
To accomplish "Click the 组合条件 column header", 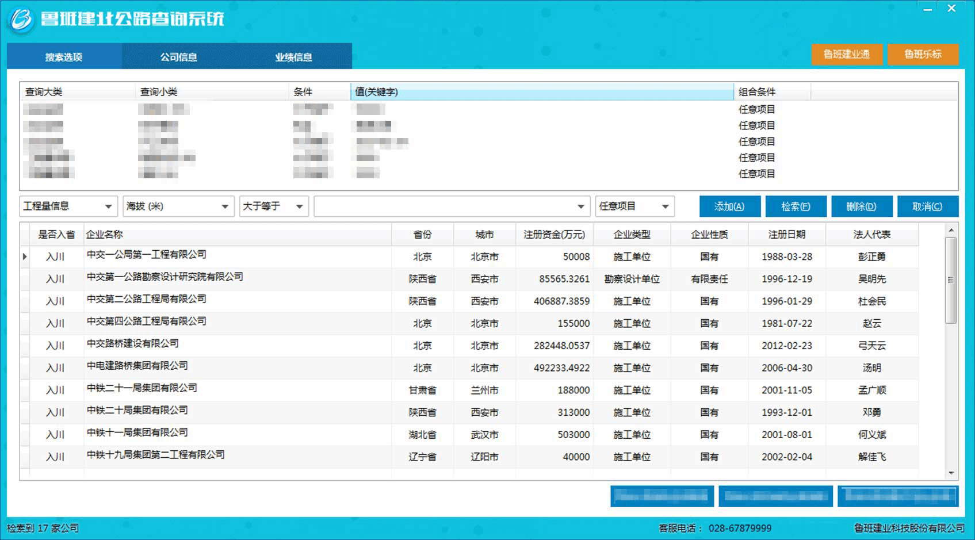I will pos(772,91).
